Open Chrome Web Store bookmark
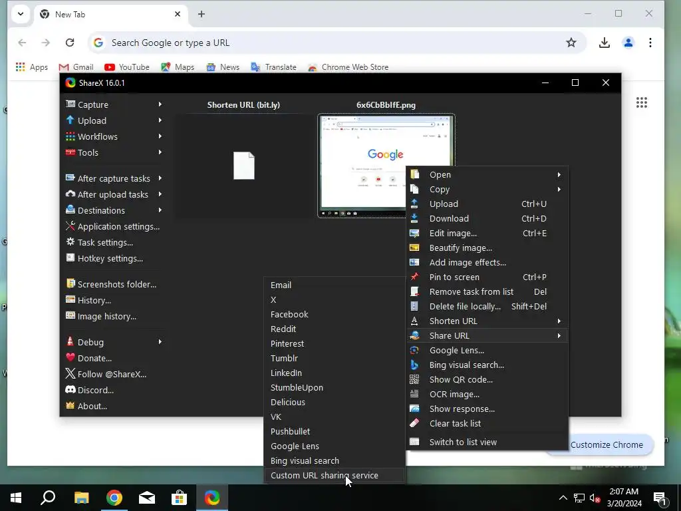Viewport: 681px width, 511px height. 348,67
